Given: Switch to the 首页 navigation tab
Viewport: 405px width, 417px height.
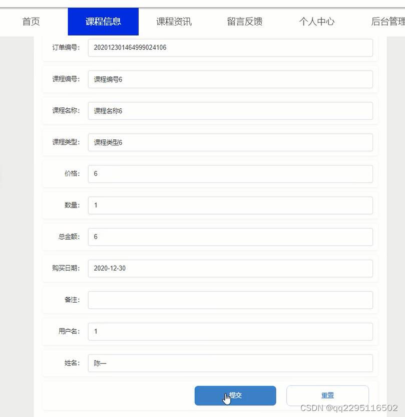Looking at the screenshot, I should coord(31,22).
